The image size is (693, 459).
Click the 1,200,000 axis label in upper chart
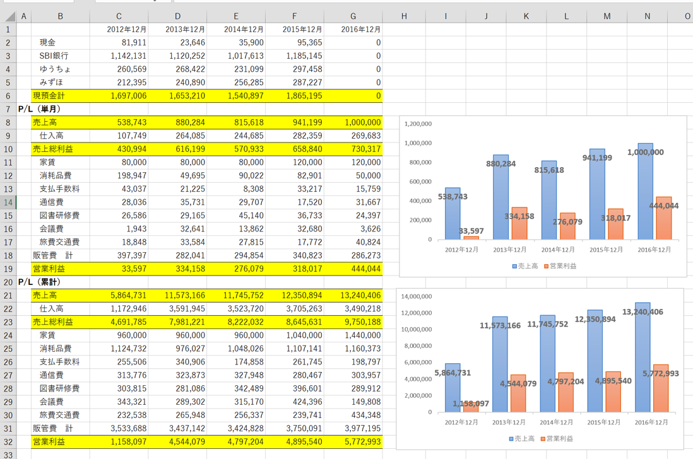[x=418, y=124]
